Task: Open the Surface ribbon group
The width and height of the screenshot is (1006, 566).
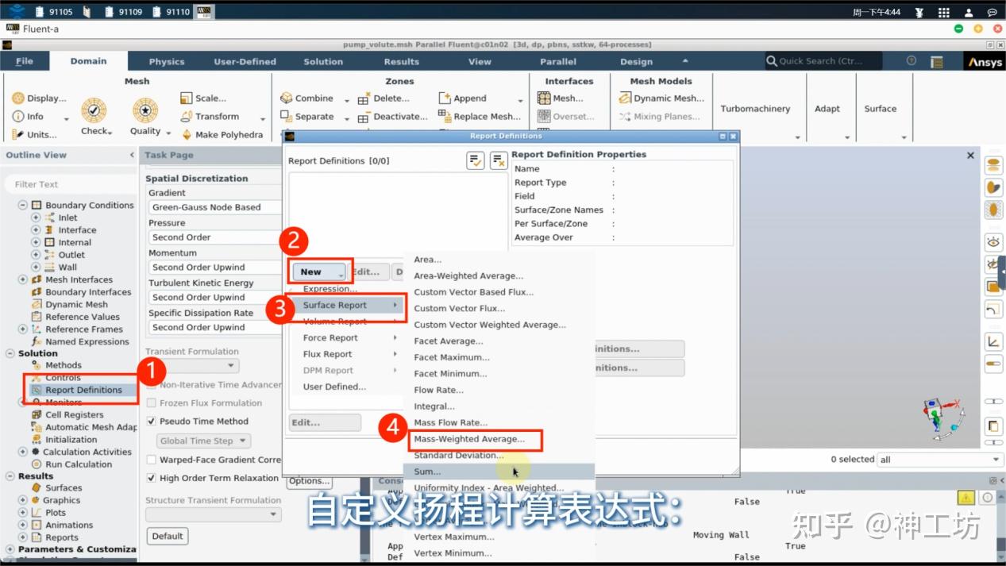Action: pyautogui.click(x=881, y=109)
